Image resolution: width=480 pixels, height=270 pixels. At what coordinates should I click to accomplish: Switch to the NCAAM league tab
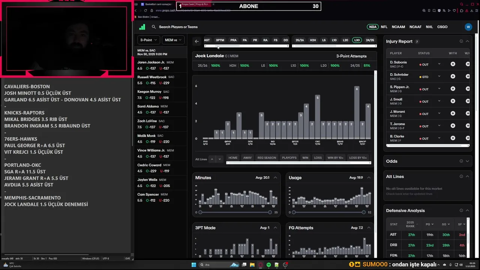[398, 27]
